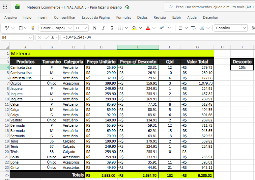
Task: Select column D header
Action: (x=101, y=47)
